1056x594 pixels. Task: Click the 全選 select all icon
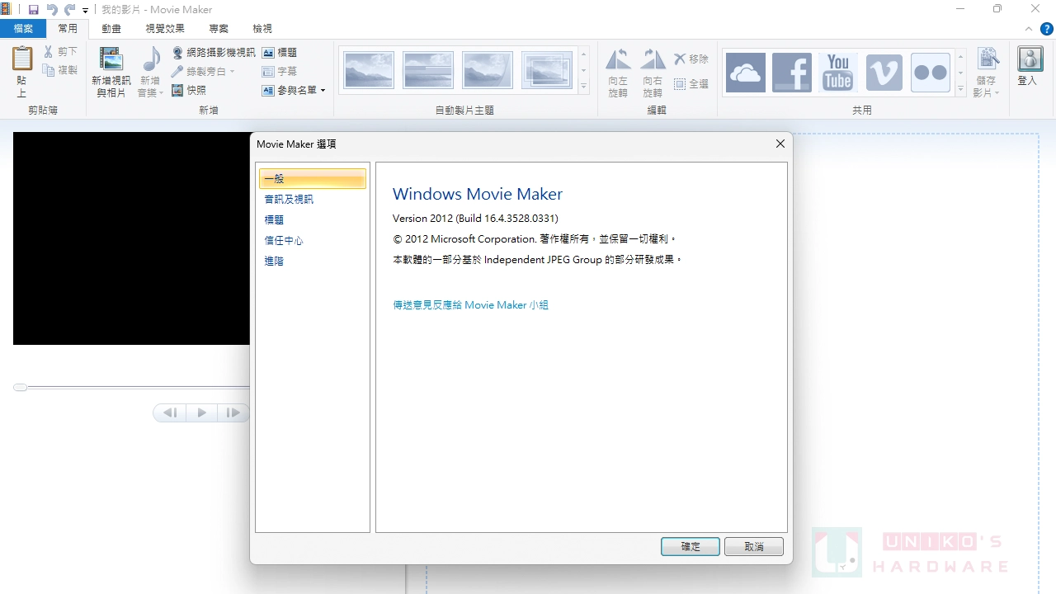click(x=680, y=84)
